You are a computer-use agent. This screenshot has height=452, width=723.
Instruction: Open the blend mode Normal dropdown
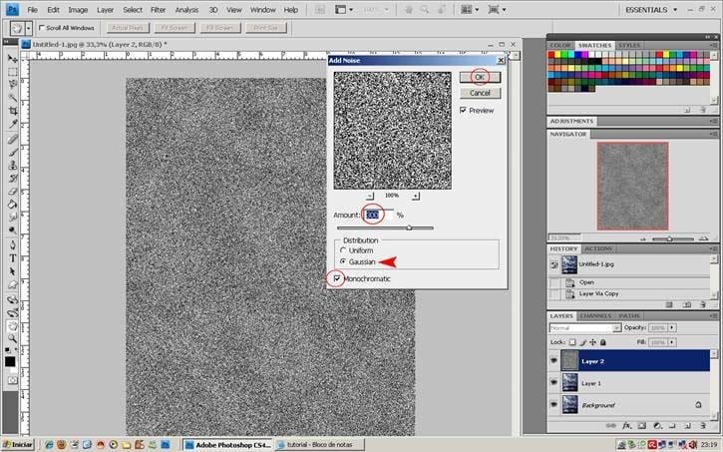[x=585, y=328]
